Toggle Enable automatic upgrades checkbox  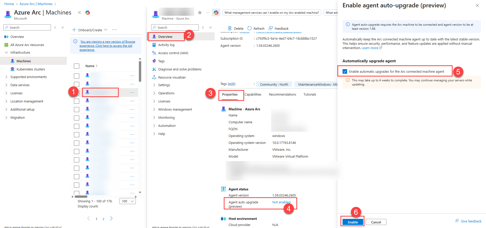(345, 71)
